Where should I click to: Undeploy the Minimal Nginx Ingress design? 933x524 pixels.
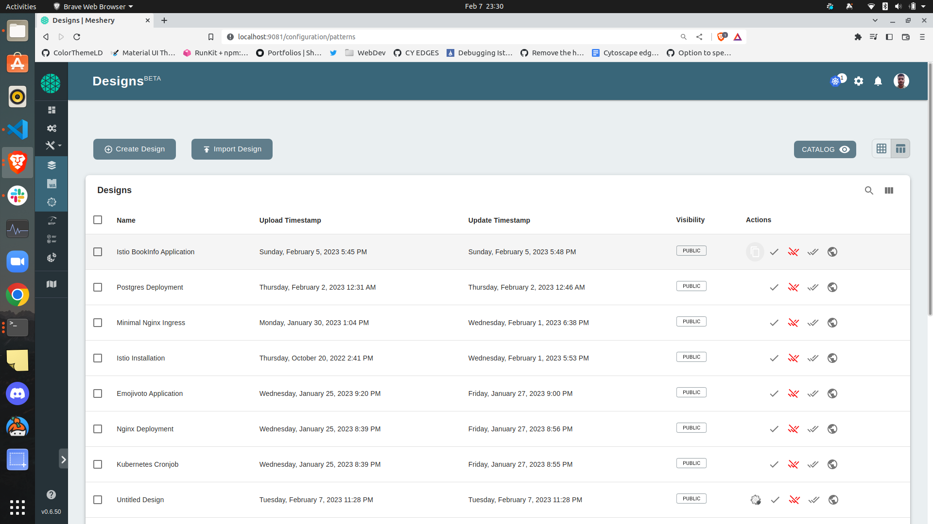pyautogui.click(x=794, y=323)
